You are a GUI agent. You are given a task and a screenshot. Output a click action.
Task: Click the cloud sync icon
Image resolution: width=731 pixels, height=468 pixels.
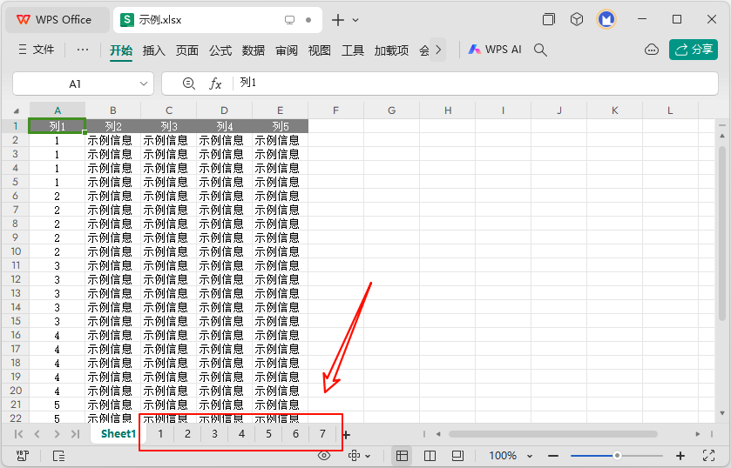tap(651, 50)
